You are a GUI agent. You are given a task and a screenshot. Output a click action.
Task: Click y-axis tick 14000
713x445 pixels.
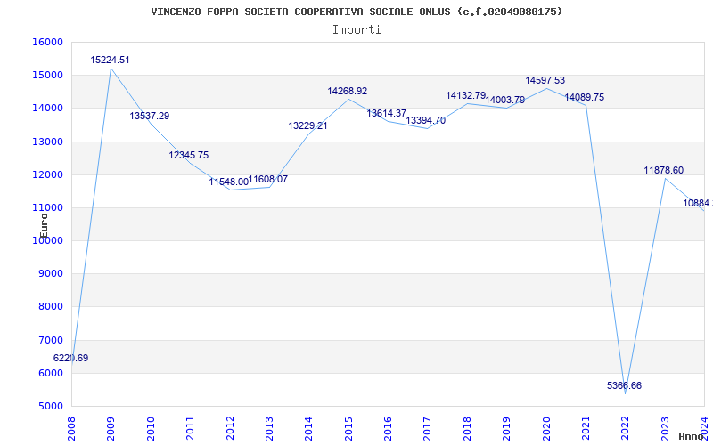[47, 108]
